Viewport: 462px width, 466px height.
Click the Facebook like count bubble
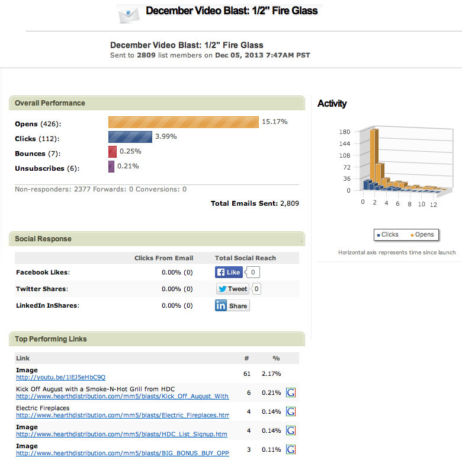(253, 272)
